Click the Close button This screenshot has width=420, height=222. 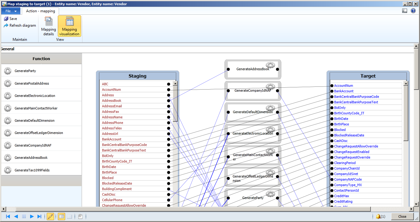402,216
